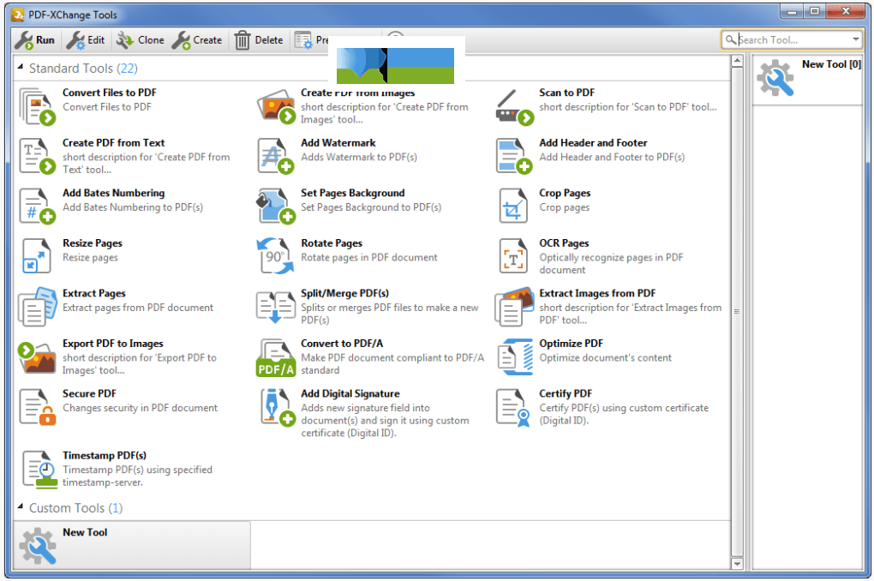Select New Tool under Custom Tools
874x581 pixels.
click(132, 545)
